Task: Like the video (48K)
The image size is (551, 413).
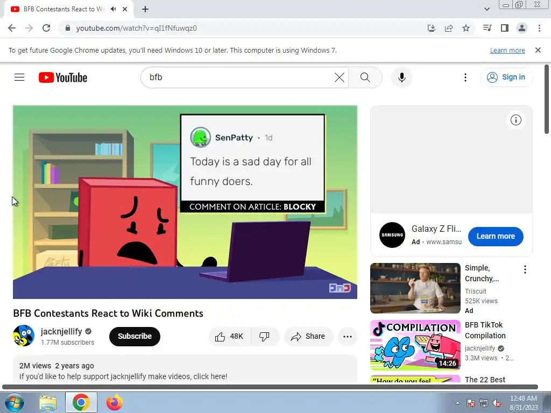Action: [x=230, y=337]
